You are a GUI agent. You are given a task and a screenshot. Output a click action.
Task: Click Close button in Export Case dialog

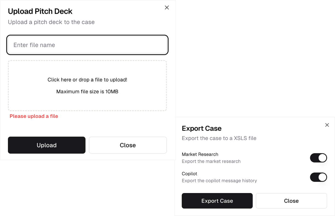[x=291, y=201]
